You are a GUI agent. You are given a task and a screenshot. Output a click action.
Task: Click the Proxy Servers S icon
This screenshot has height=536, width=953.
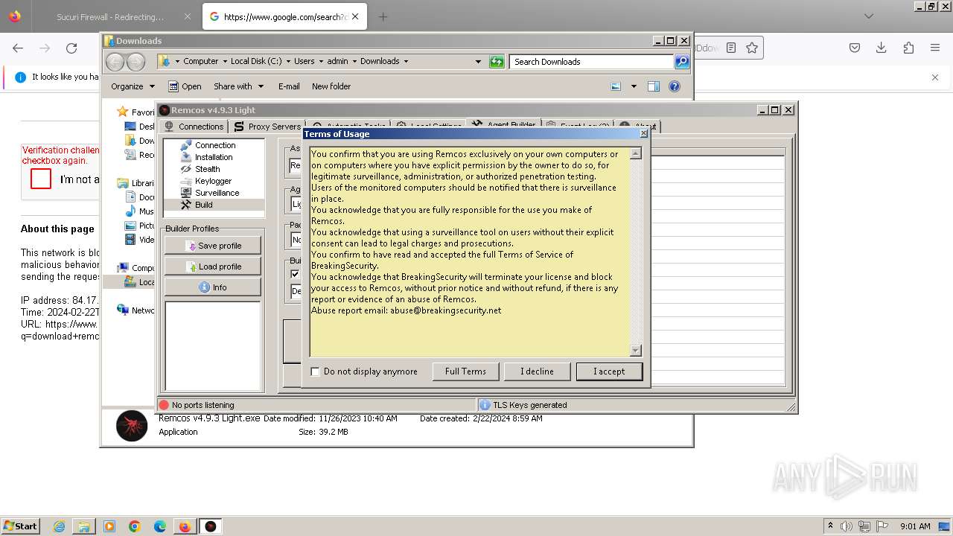point(239,127)
